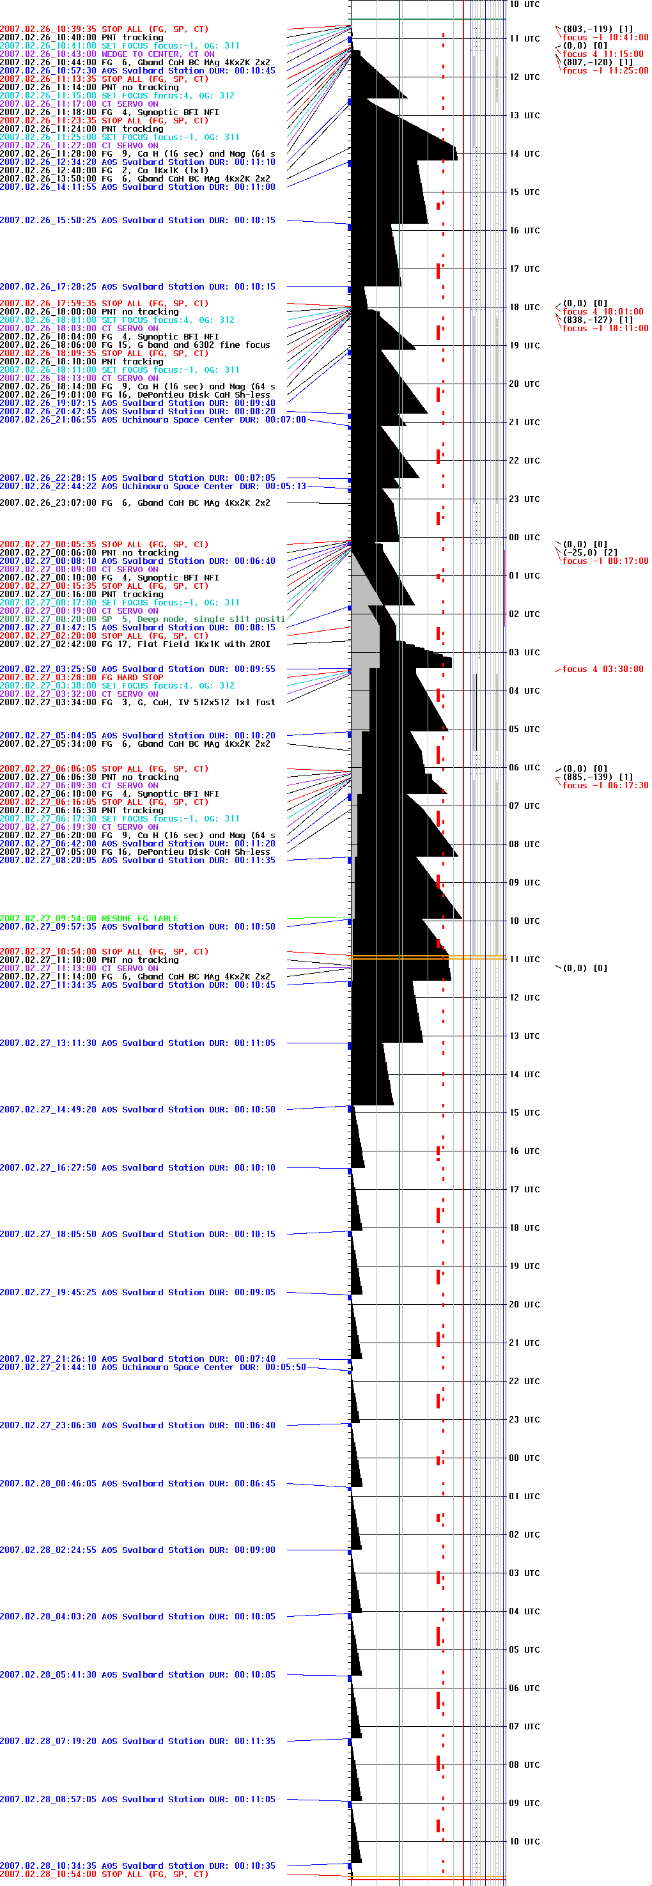This screenshot has height=1886, width=652.
Task: Select the 23:07:00 FG 6 Gband CaH entry
Action: 135,503
